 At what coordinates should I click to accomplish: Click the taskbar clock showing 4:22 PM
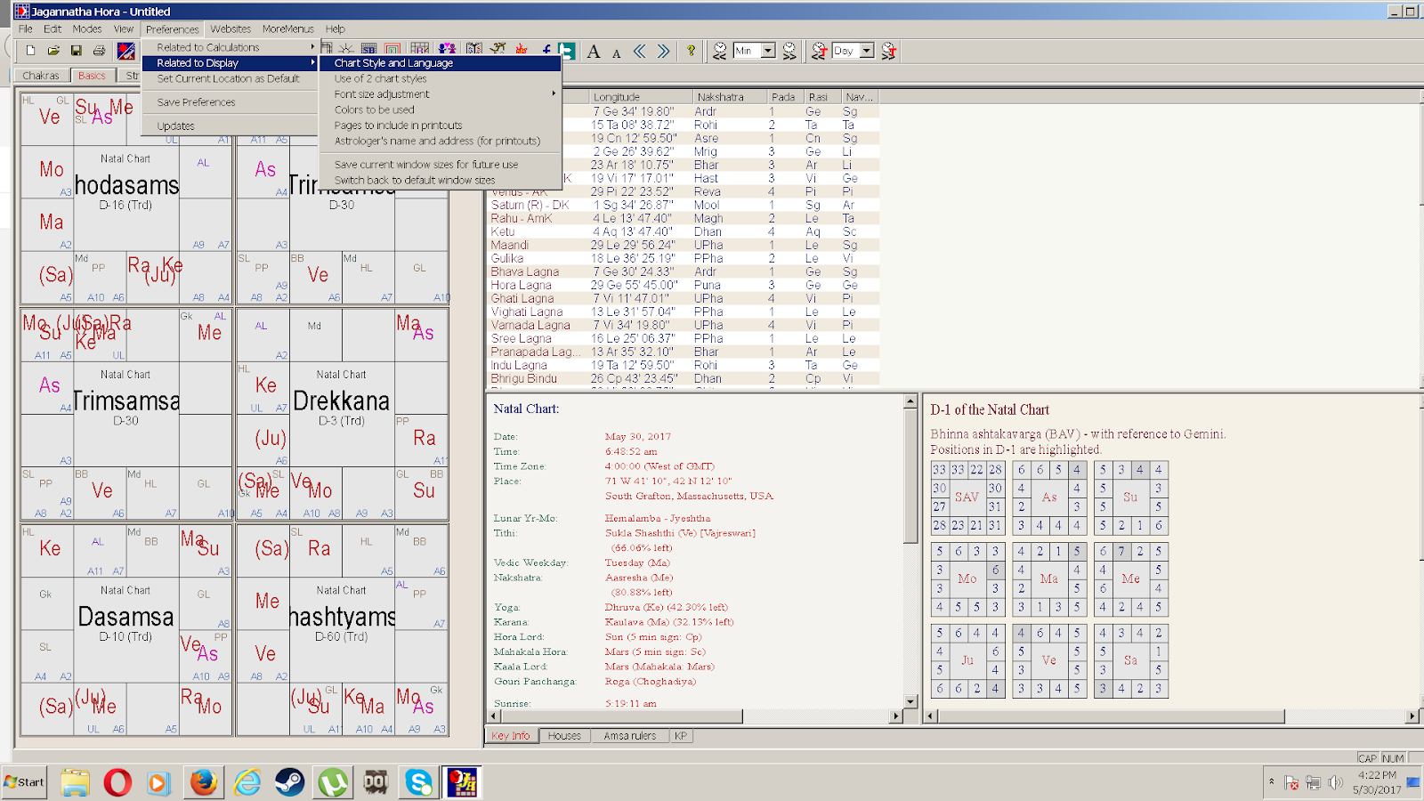1377,782
